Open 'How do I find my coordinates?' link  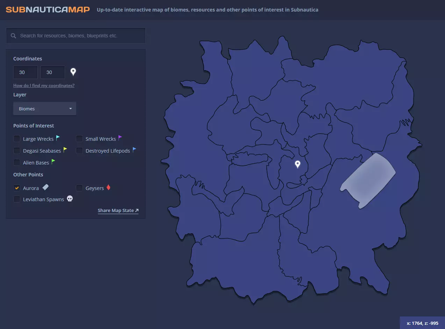44,86
